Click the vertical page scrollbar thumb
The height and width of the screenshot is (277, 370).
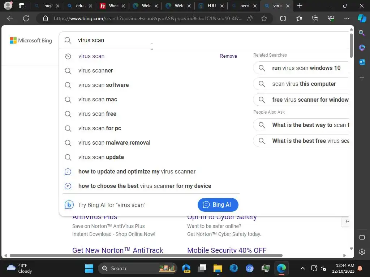(x=351, y=46)
